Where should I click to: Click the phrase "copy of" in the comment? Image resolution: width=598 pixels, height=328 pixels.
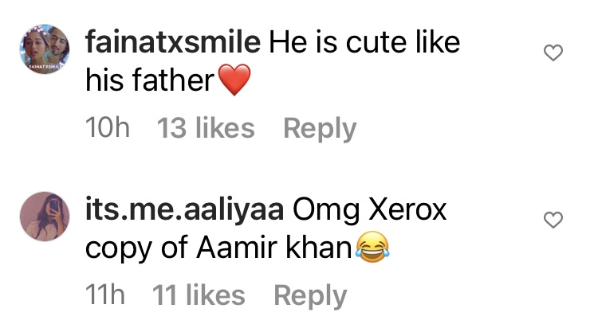136,248
